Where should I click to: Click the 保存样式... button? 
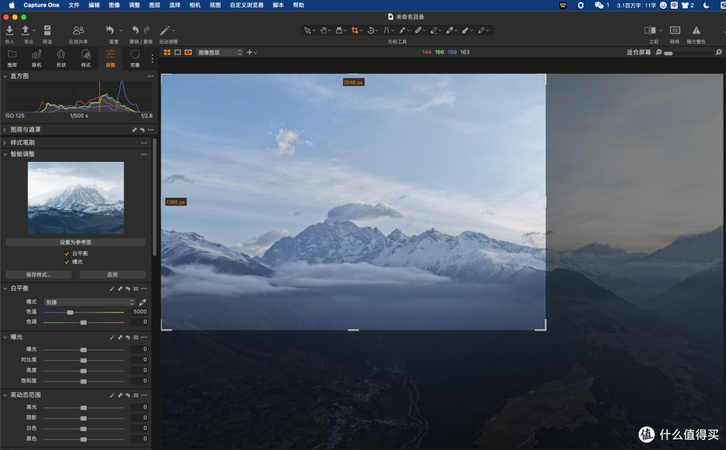[x=38, y=275]
